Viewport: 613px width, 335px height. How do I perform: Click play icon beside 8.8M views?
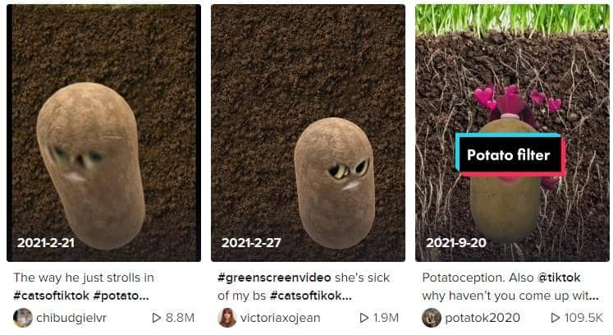coord(157,318)
